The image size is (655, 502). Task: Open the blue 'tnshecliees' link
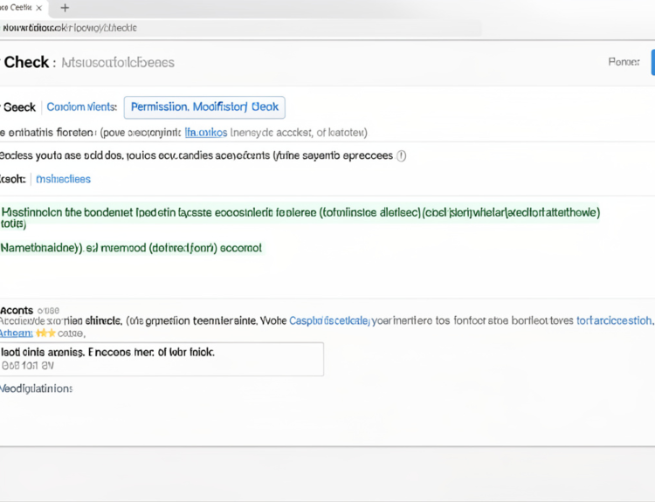63,179
